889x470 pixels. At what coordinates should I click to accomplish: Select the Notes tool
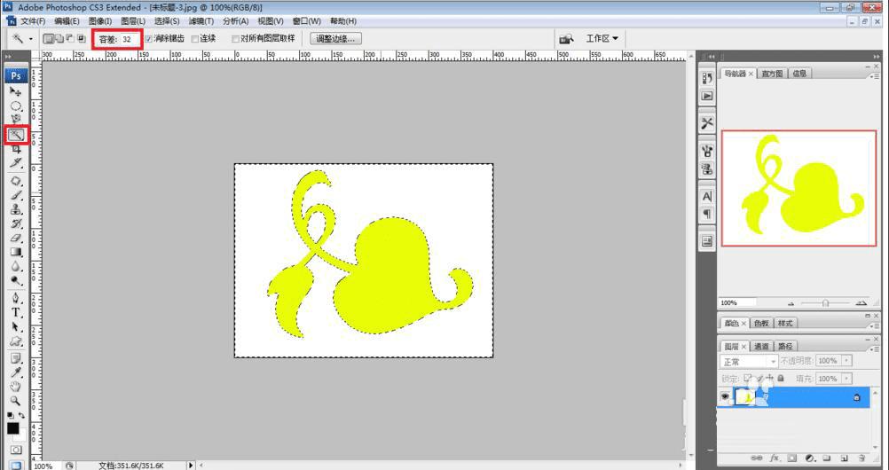[x=15, y=358]
